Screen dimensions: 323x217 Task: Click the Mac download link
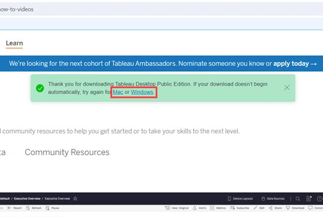click(x=118, y=92)
